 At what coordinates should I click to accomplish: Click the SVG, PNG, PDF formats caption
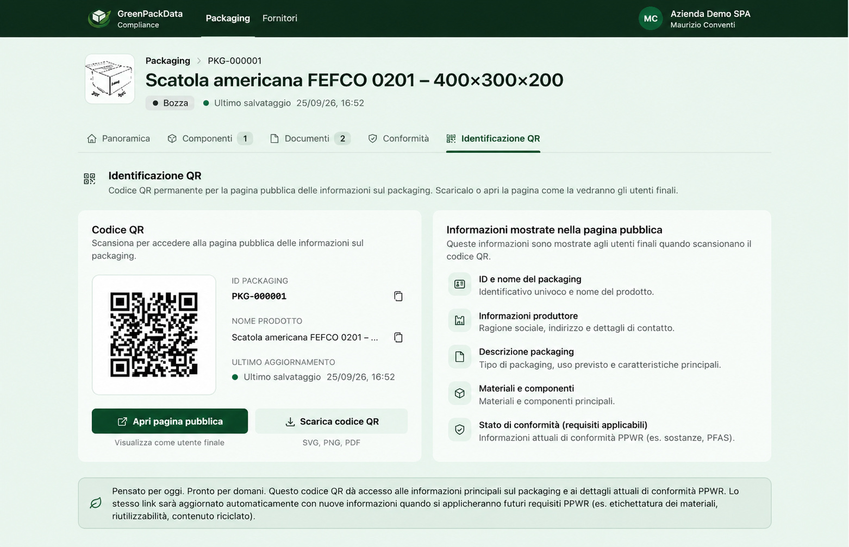point(332,443)
